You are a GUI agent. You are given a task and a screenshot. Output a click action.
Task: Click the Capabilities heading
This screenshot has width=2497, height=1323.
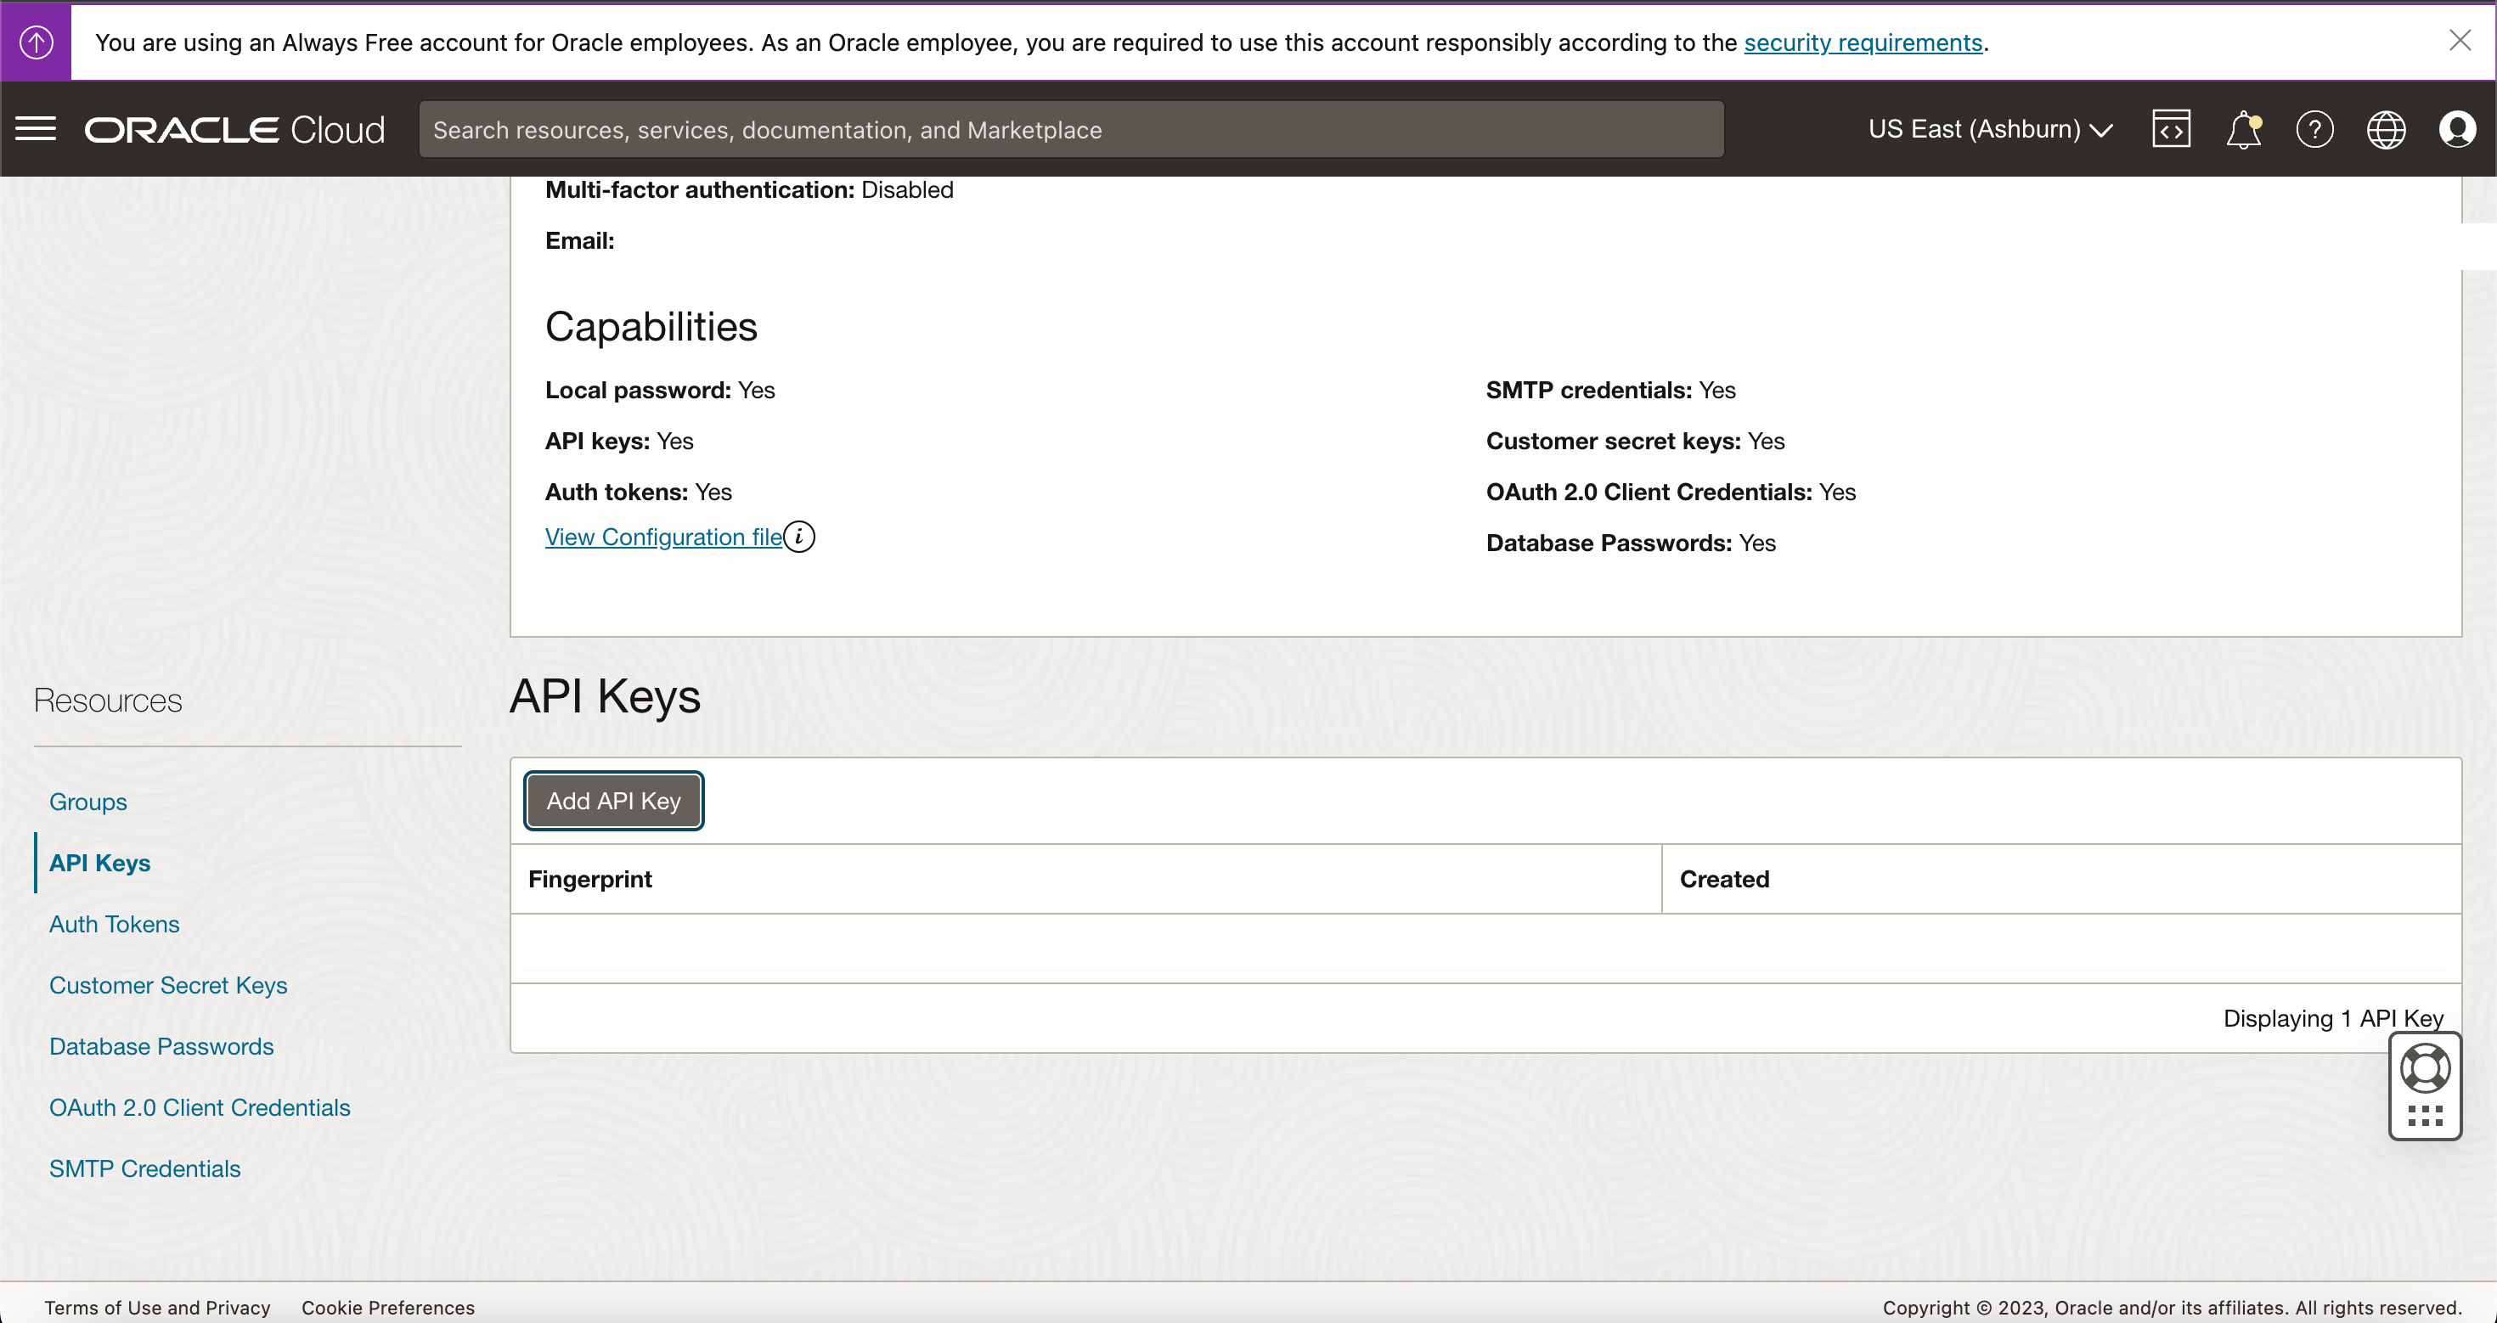point(651,327)
